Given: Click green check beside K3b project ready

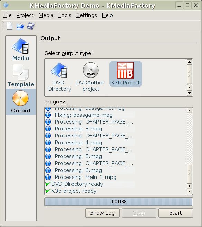Looking at the screenshot, I should pyautogui.click(x=48, y=191).
